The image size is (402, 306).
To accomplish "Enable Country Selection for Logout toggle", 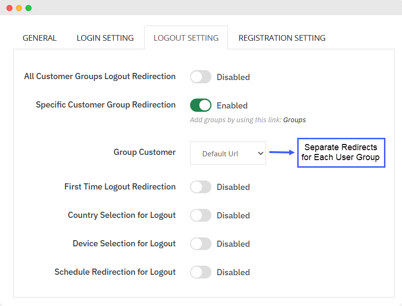I will tap(201, 216).
